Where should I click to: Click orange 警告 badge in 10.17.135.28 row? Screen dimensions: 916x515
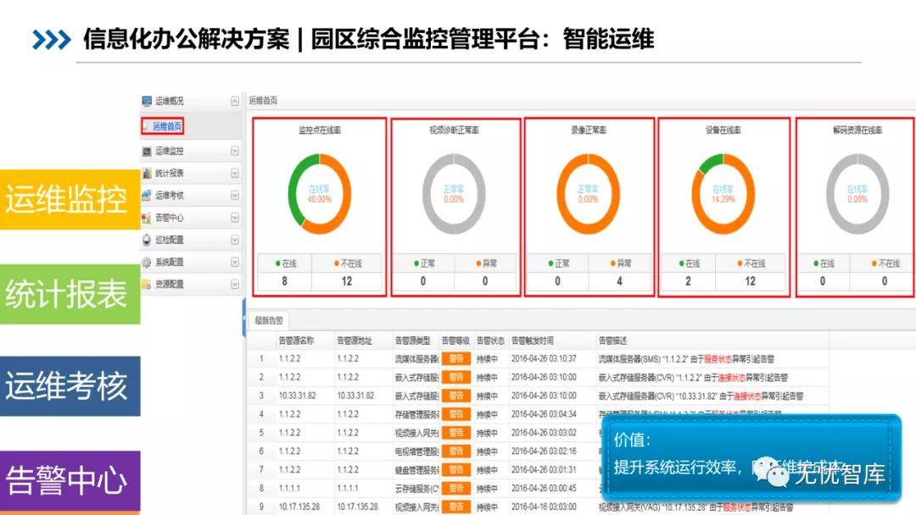click(x=456, y=507)
